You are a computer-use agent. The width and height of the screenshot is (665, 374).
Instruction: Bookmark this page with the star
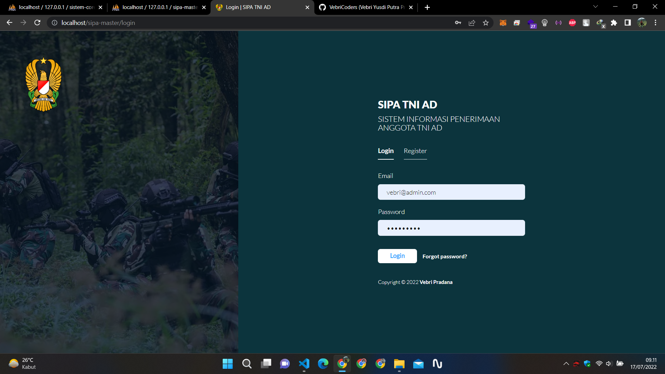point(486,23)
